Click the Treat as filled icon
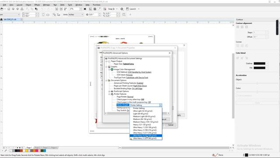 (x=124, y=14)
